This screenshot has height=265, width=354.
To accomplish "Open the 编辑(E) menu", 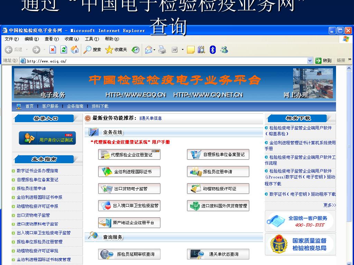I will tap(31, 39).
